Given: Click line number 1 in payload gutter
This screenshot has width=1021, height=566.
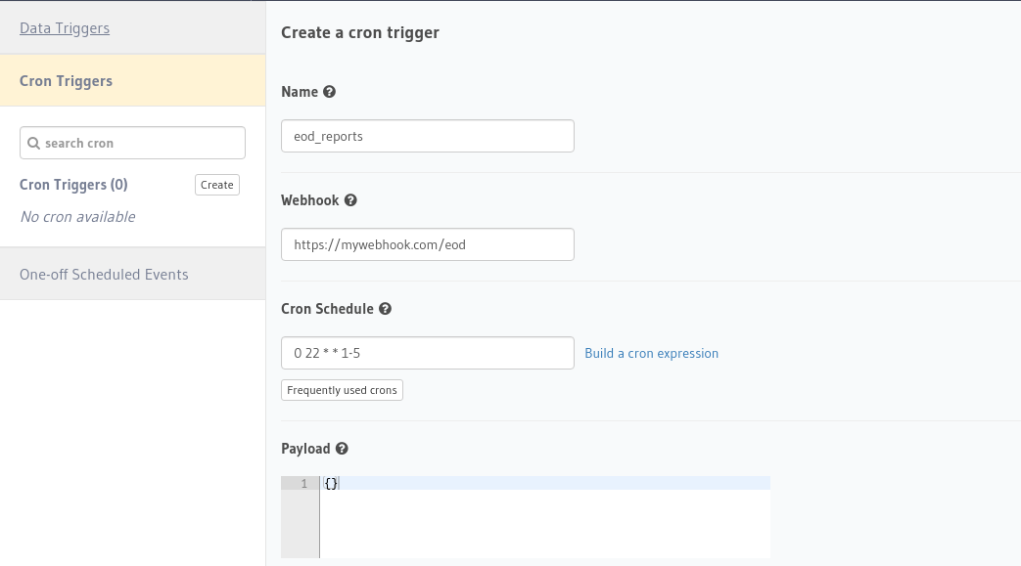Looking at the screenshot, I should 303,483.
